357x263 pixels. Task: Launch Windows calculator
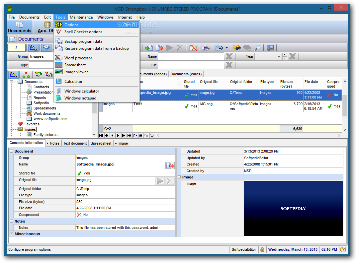pos(97,91)
